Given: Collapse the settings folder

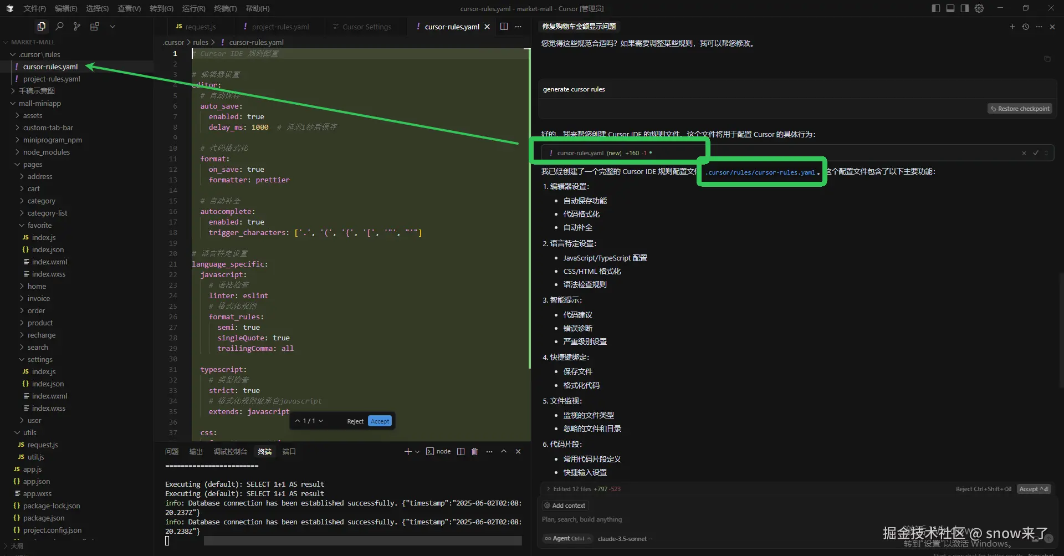Looking at the screenshot, I should tap(40, 359).
